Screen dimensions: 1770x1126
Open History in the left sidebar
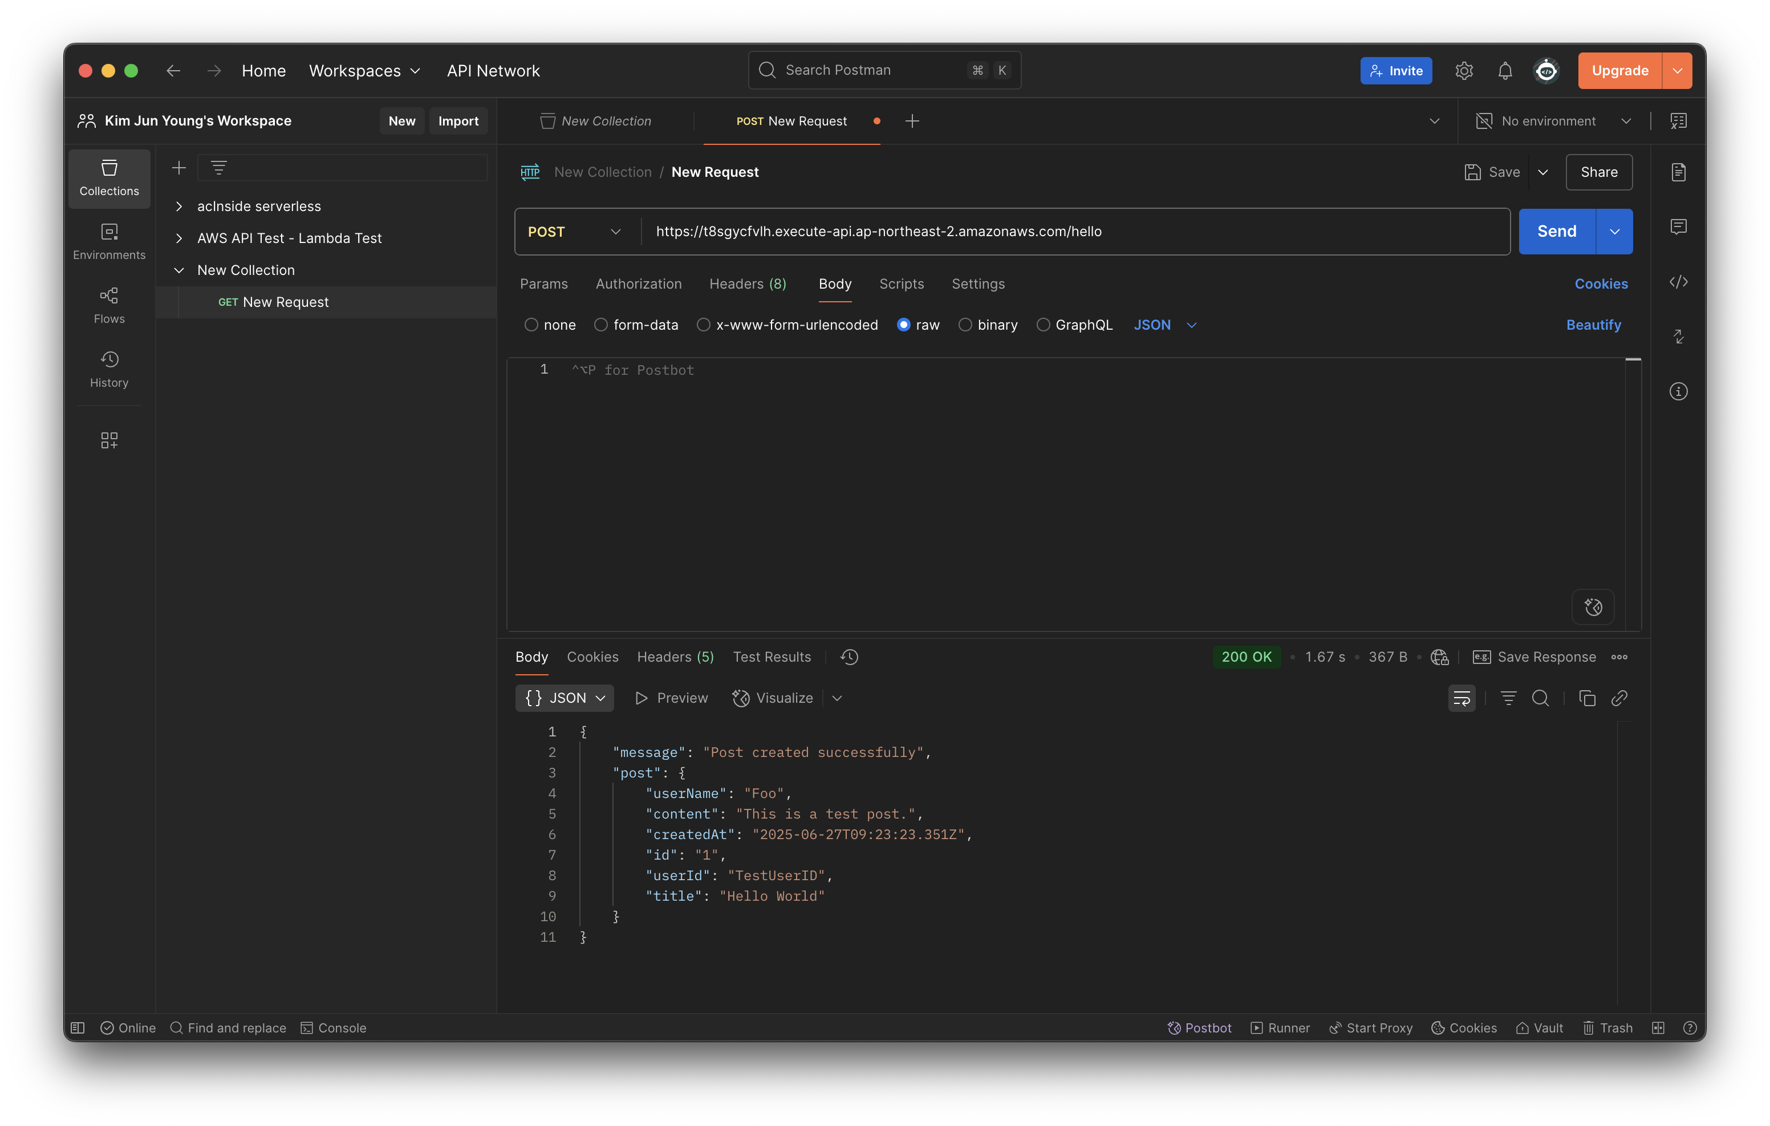tap(109, 369)
